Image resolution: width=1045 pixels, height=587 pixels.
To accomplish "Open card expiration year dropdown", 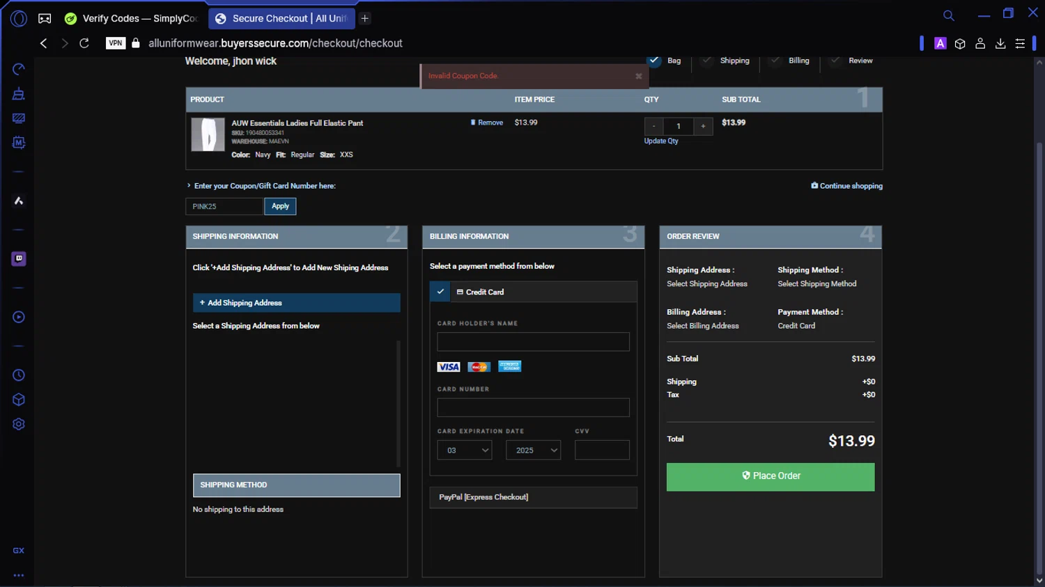I will [534, 451].
